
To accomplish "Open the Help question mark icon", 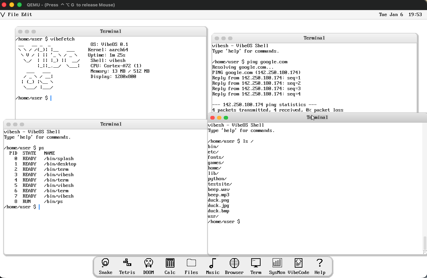I will pos(320,263).
